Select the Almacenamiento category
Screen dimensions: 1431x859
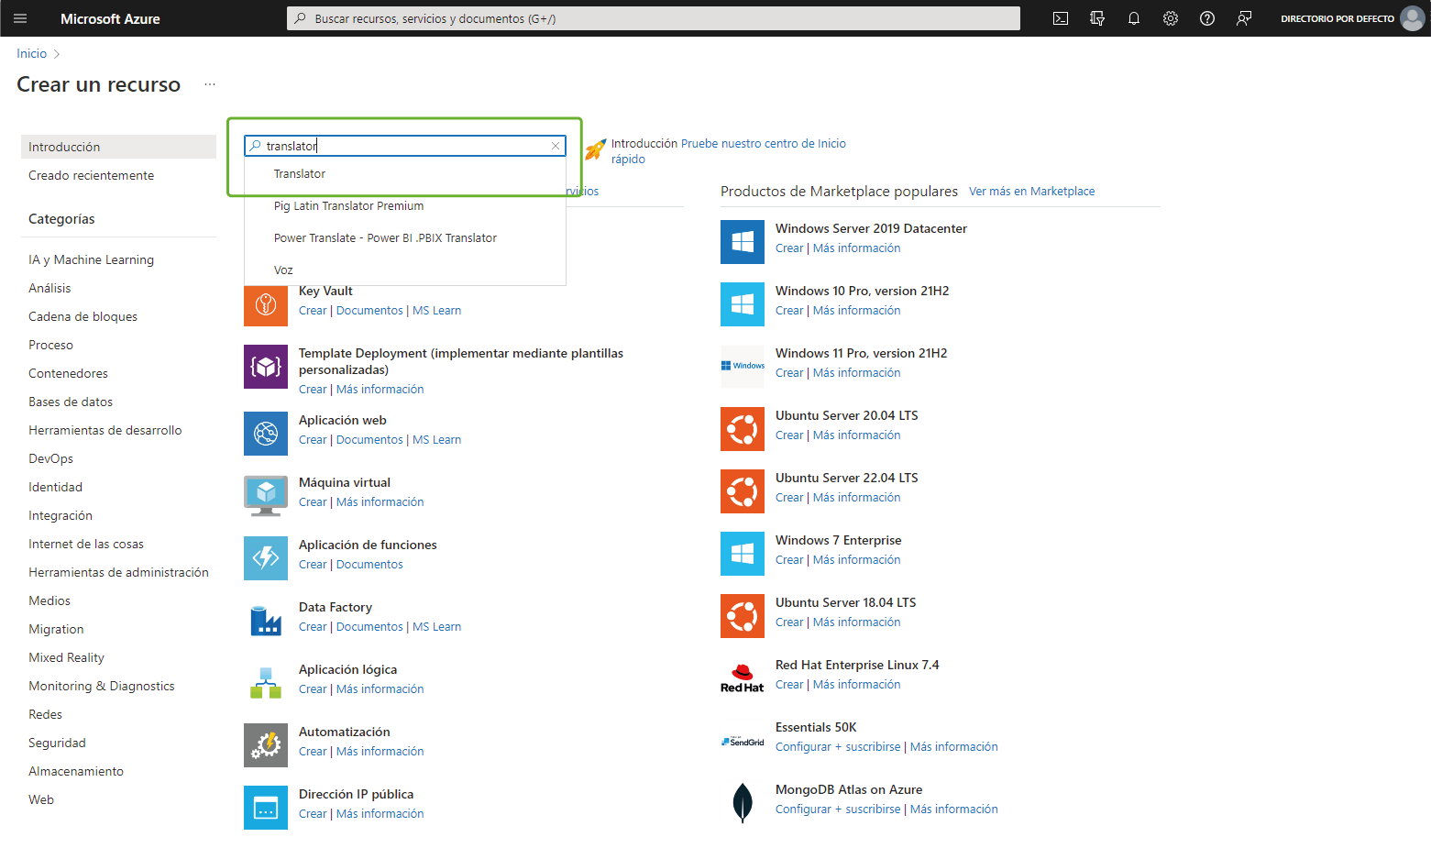tap(76, 771)
